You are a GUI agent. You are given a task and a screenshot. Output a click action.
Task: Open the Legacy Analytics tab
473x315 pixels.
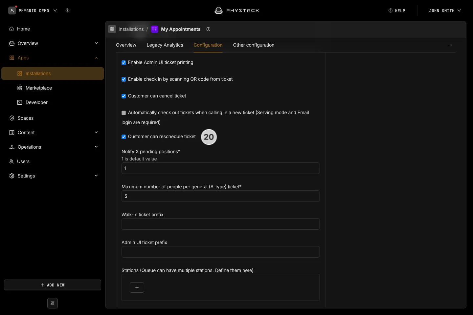click(165, 45)
